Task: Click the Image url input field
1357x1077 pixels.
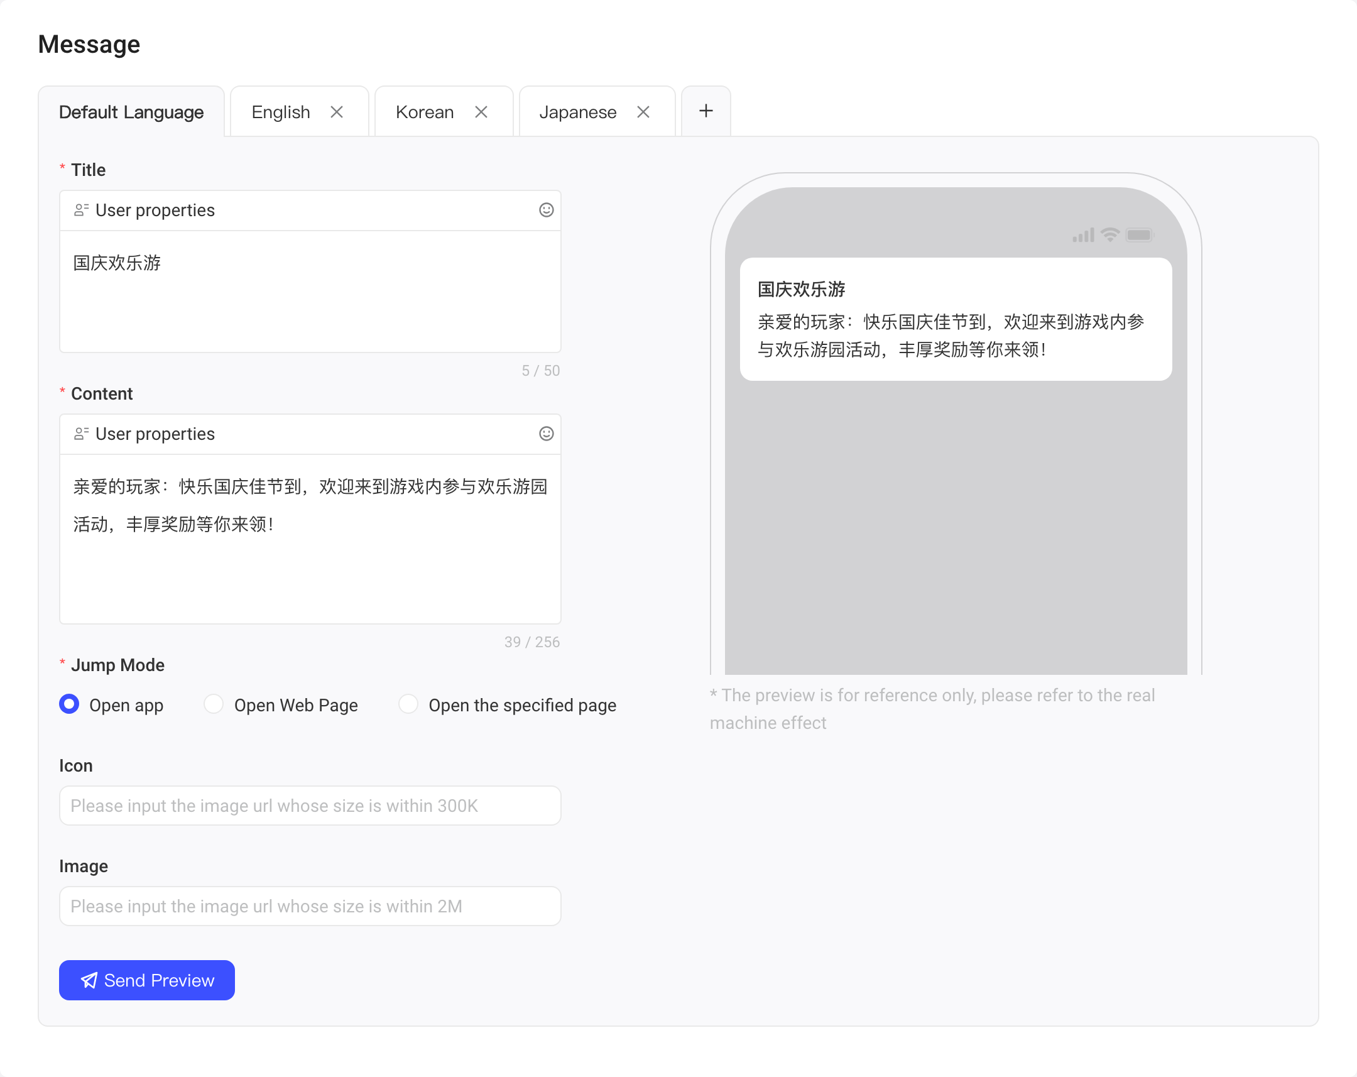Action: [310, 907]
